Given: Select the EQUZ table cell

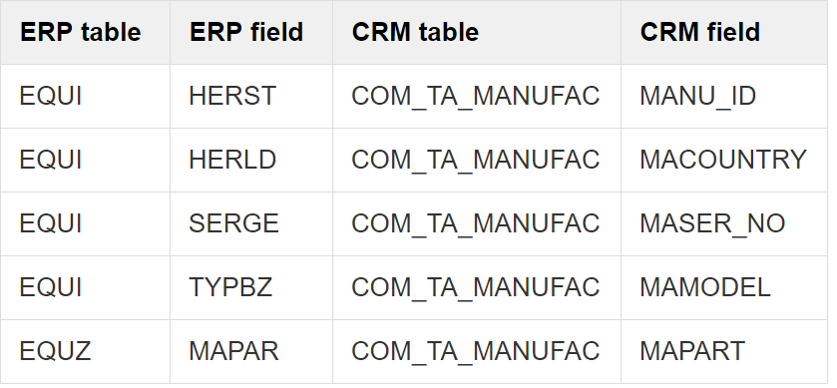Looking at the screenshot, I should [86, 352].
